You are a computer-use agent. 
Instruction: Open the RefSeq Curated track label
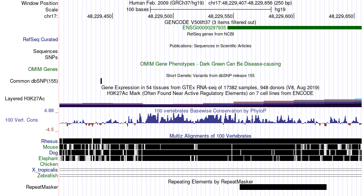[x=40, y=40]
